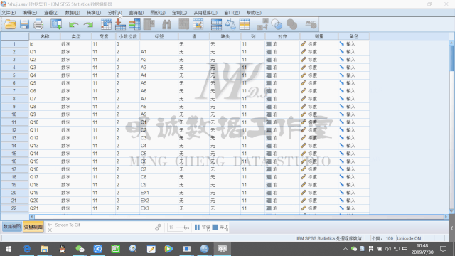This screenshot has width=455, height=256.
Task: Open the 帮助(H) menu
Action: (254, 13)
